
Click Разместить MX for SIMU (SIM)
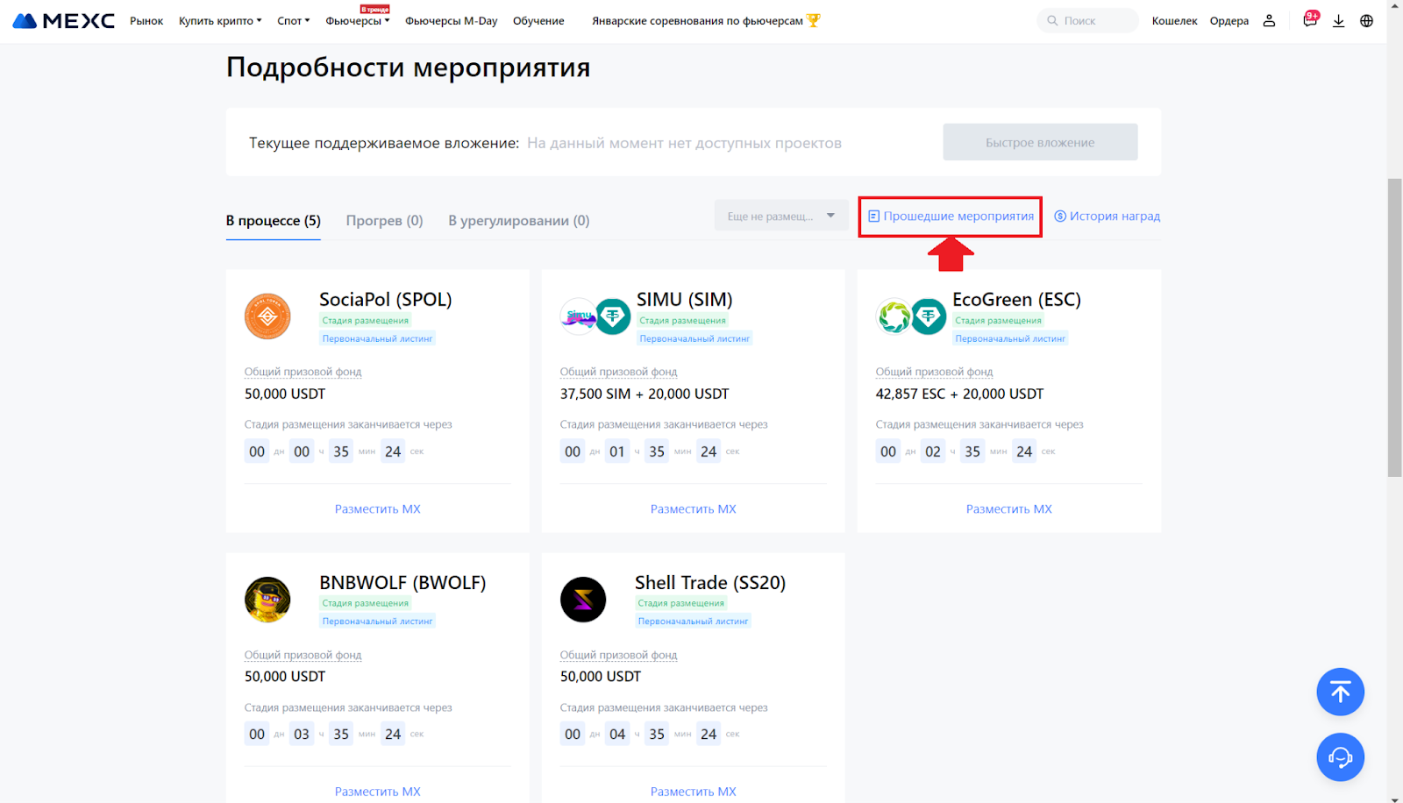[693, 509]
